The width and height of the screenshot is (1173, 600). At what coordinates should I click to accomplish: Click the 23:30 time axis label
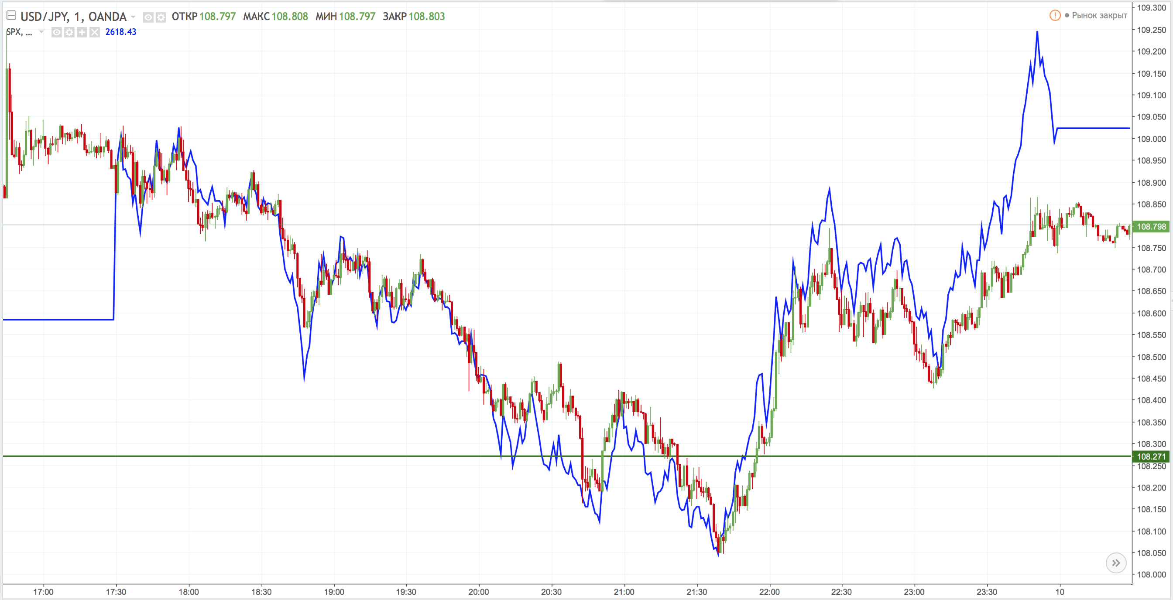[x=987, y=592]
